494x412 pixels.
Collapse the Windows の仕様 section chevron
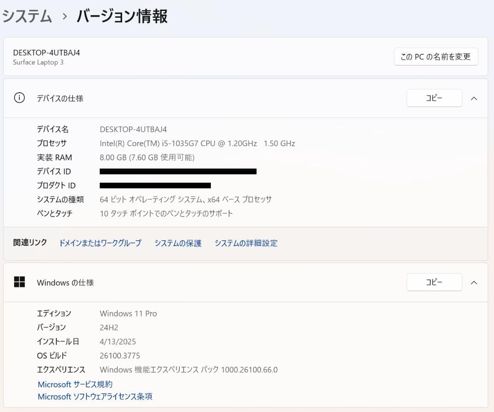pyautogui.click(x=474, y=282)
